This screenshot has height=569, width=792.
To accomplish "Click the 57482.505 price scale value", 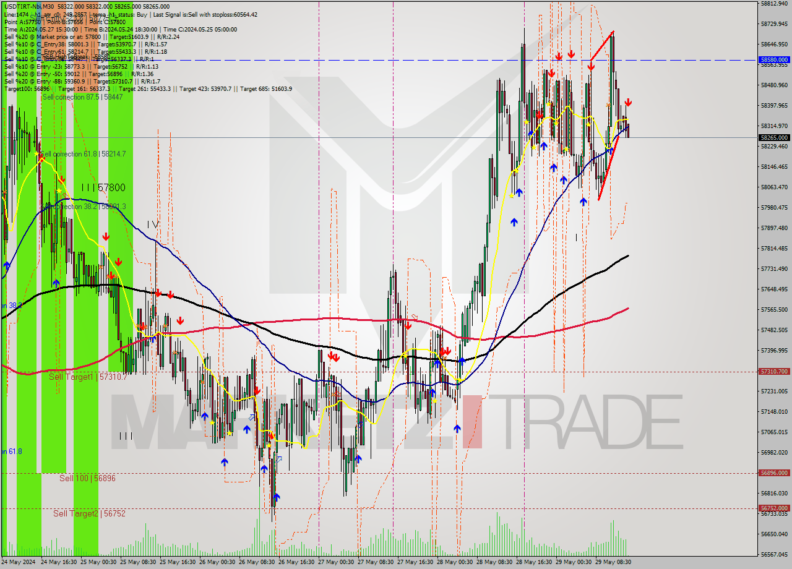I will [x=774, y=330].
